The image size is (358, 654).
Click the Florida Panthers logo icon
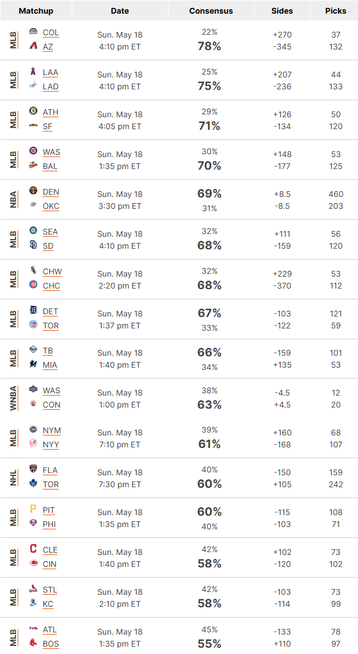34,469
